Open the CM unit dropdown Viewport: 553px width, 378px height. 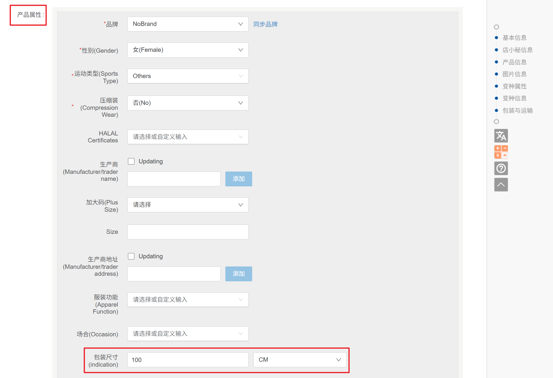tap(300, 360)
